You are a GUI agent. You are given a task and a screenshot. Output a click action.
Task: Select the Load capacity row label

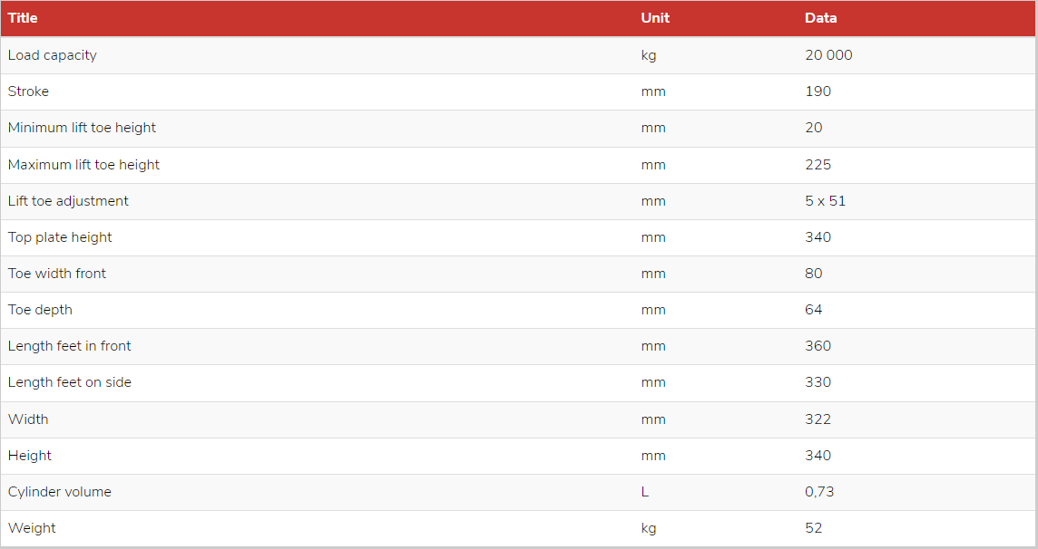tap(53, 55)
